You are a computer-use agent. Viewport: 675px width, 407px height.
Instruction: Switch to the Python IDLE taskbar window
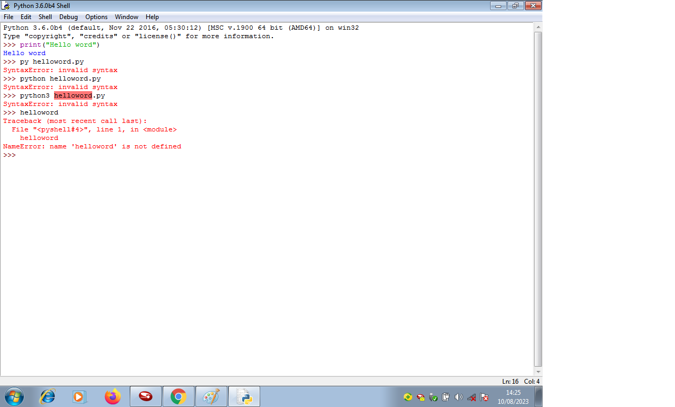[244, 396]
